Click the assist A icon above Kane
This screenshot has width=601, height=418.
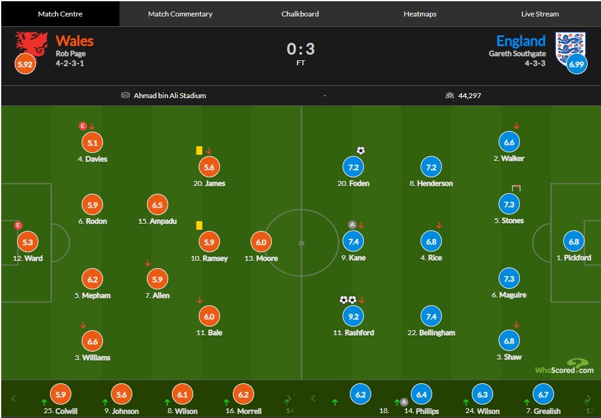point(352,225)
